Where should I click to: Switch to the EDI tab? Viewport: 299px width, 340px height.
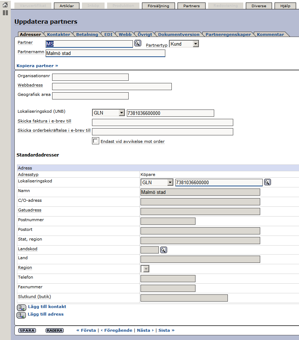[108, 34]
